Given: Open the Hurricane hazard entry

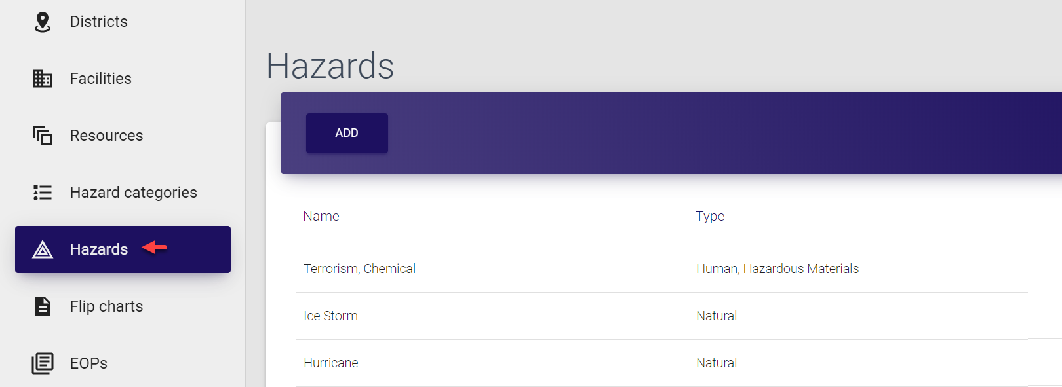Looking at the screenshot, I should (330, 363).
